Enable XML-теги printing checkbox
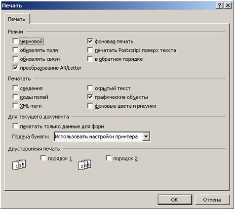Image resolution: width=234 pixels, height=209 pixels. pyautogui.click(x=15, y=106)
